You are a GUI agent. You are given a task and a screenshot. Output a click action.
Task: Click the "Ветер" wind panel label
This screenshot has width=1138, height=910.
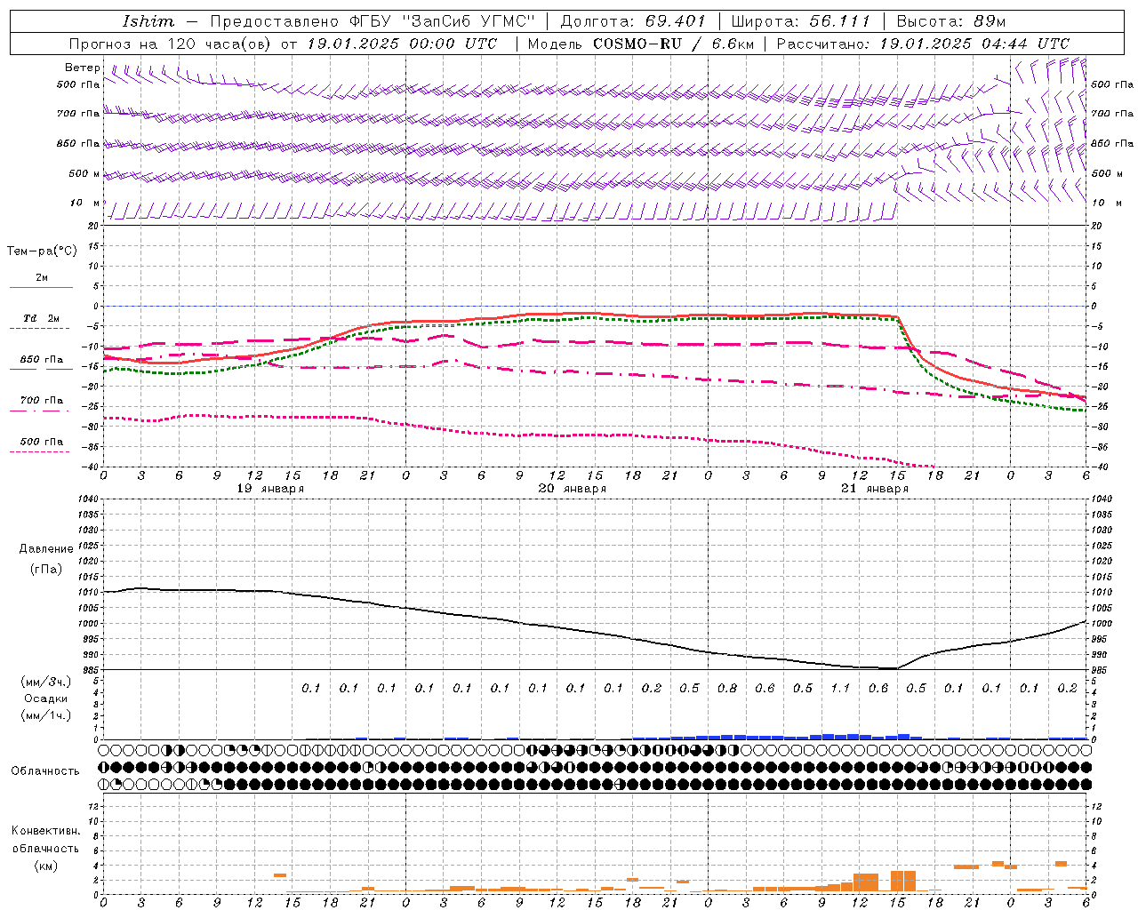pos(83,68)
